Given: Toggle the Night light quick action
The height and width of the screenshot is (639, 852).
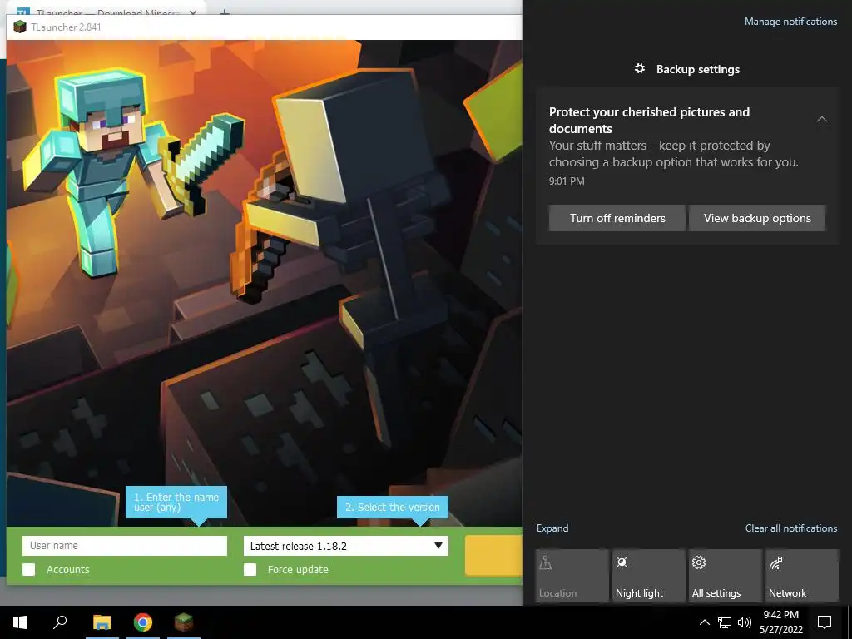Looking at the screenshot, I should [x=649, y=576].
